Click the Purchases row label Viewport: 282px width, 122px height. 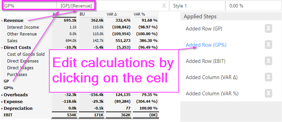coord(17,75)
